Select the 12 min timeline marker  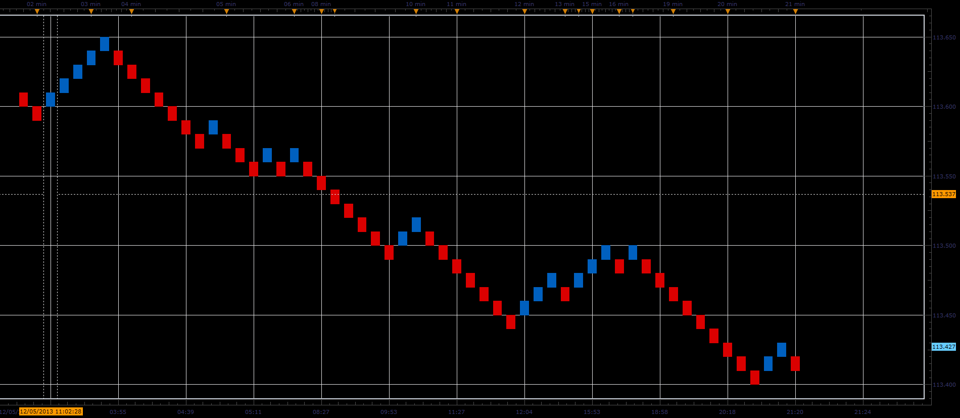(x=524, y=11)
